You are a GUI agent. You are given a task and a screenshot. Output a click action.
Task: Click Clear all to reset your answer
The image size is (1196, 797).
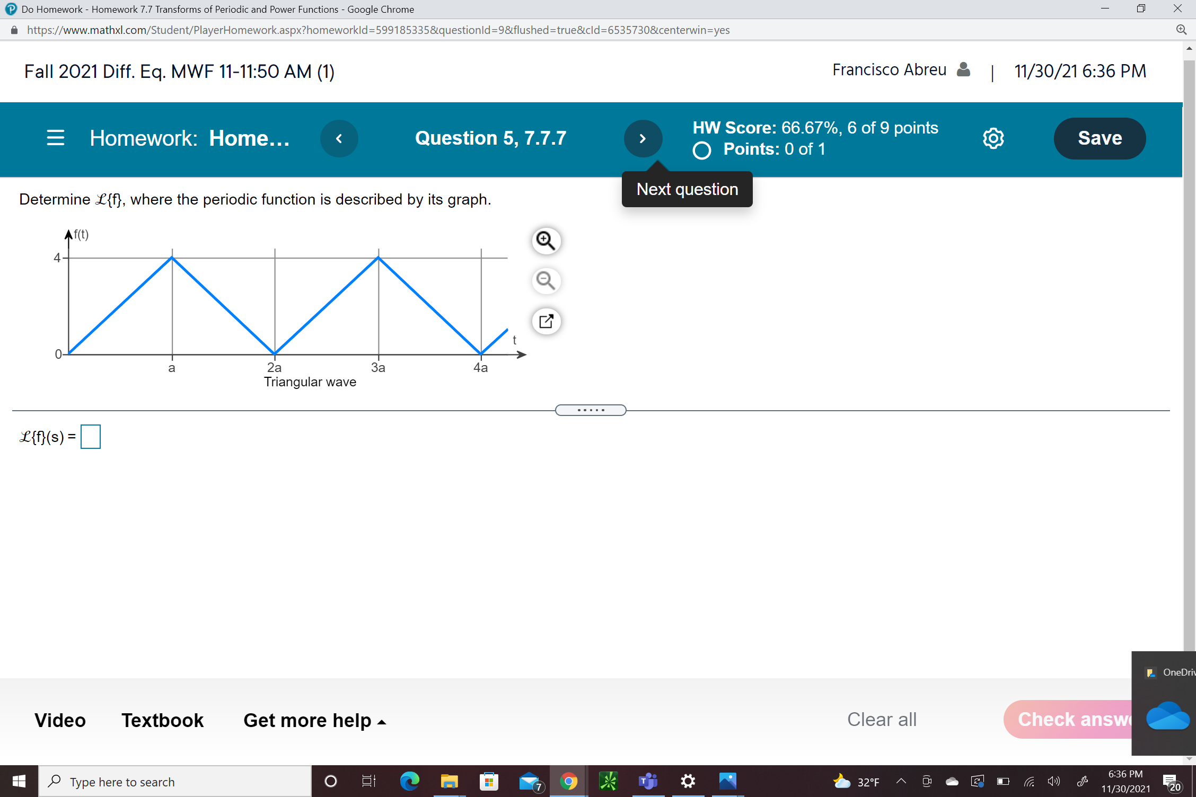coord(882,719)
